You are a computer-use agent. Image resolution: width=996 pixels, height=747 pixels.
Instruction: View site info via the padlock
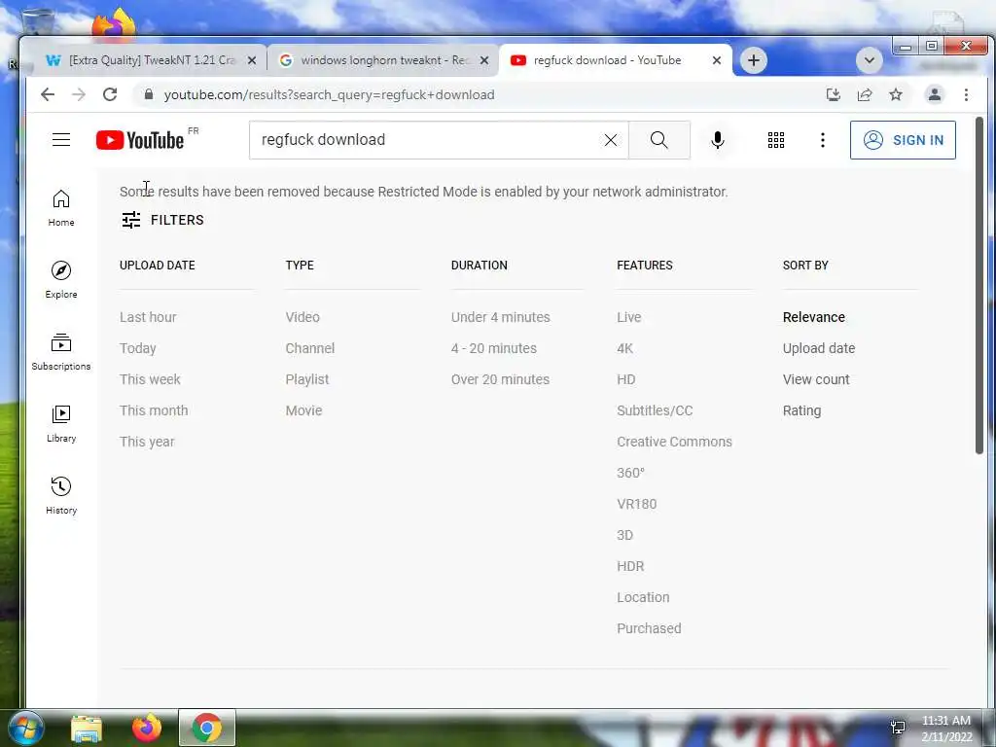click(x=149, y=94)
